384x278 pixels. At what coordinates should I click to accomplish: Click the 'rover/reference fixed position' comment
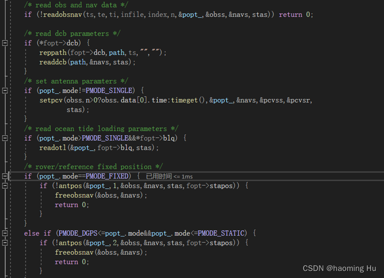click(94, 166)
